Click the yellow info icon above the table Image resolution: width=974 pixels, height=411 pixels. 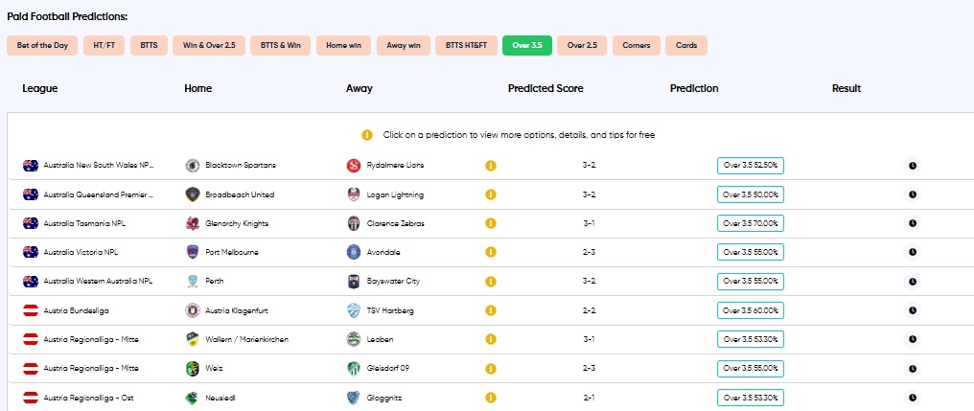click(367, 135)
